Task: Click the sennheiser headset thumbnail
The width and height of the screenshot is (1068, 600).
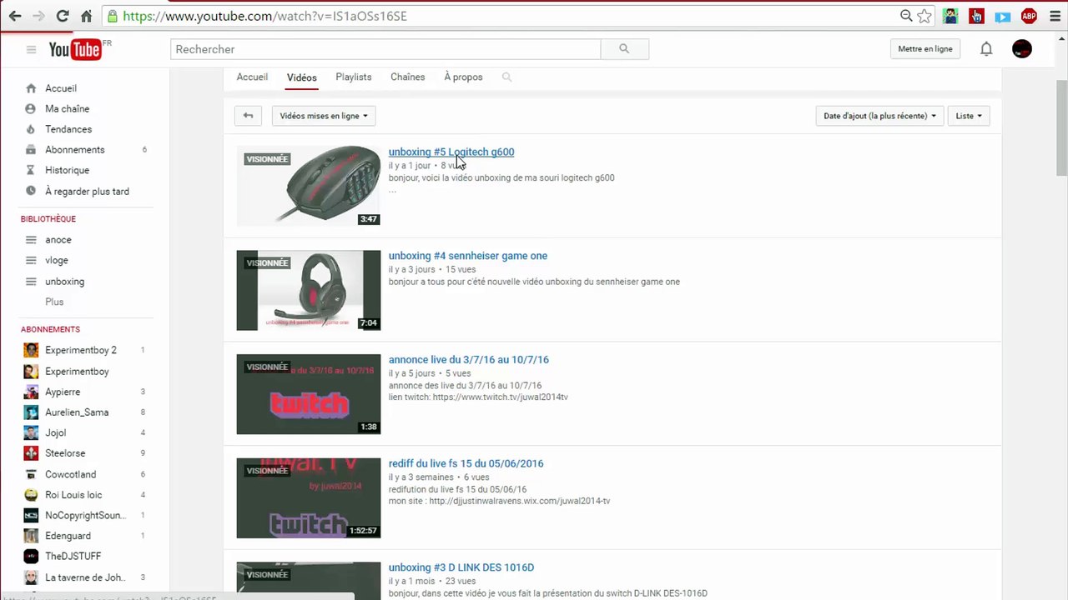Action: click(x=309, y=290)
